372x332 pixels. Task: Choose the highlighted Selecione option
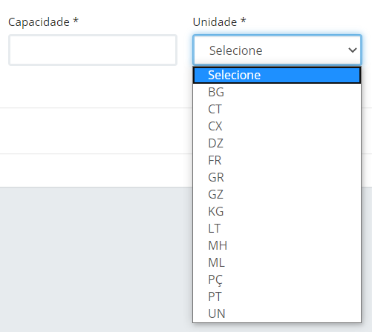tap(277, 75)
